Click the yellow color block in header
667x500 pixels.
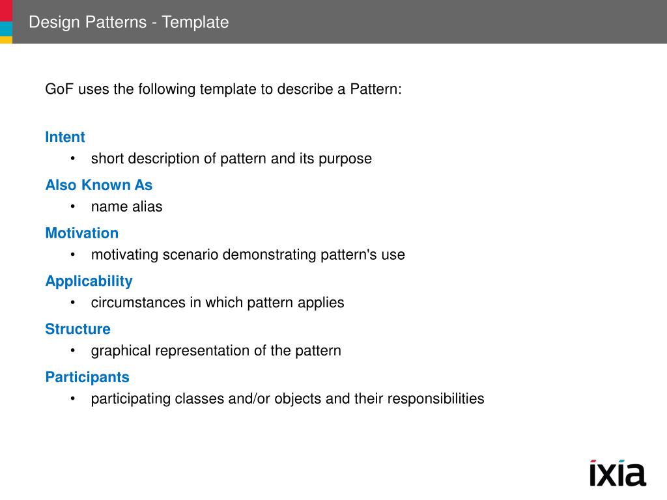[6, 40]
